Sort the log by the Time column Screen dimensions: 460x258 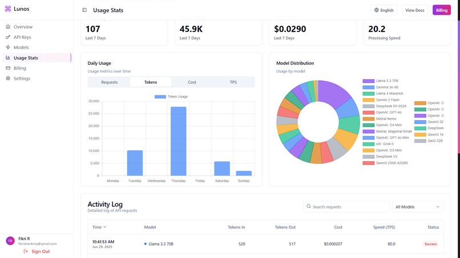coord(99,227)
